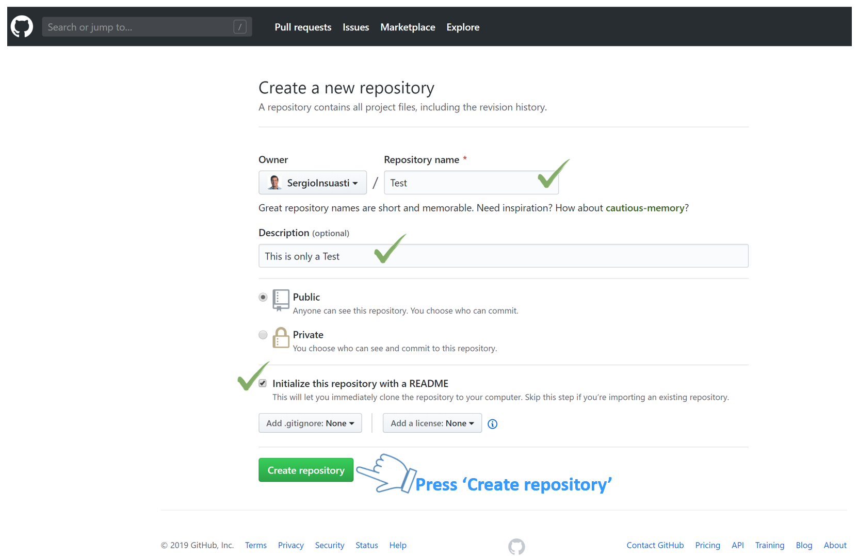Open Pull requests in the top navigation
The image size is (858, 556).
[303, 27]
